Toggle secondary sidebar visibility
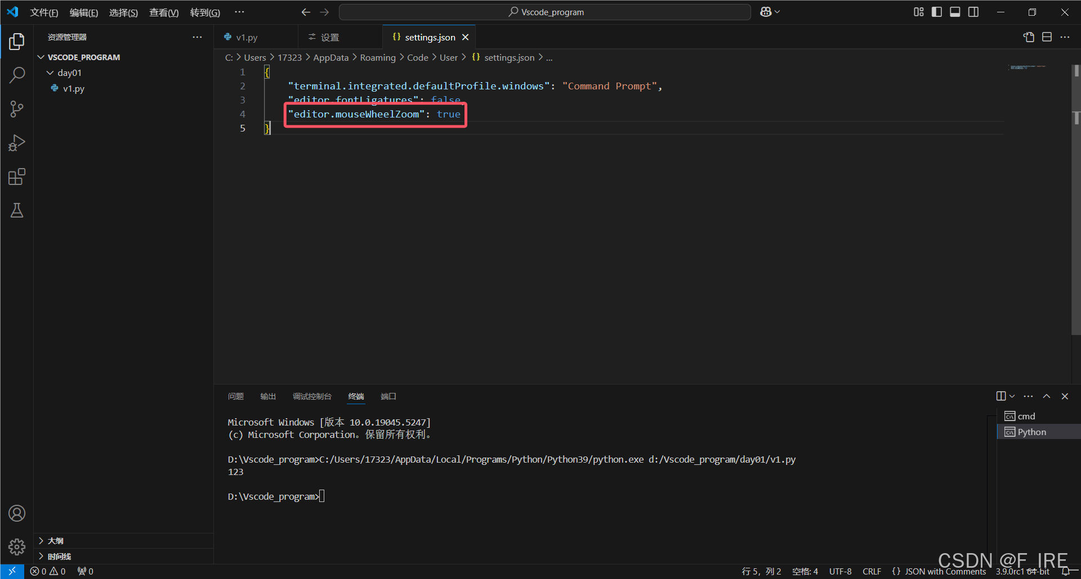 pos(973,12)
